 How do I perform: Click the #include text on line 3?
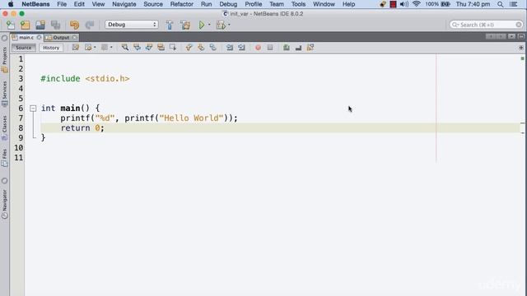[60, 79]
